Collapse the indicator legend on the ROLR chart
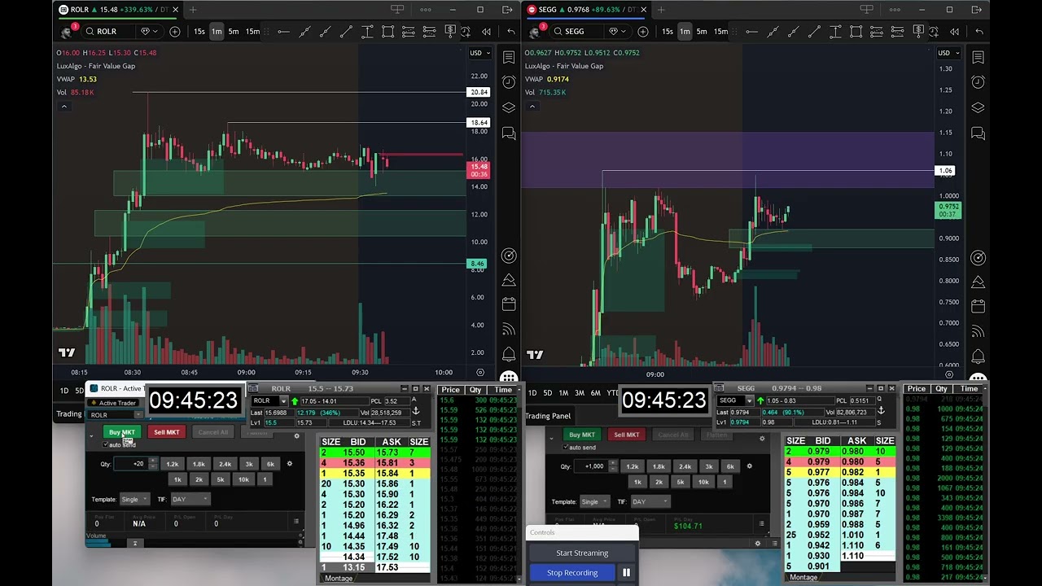 point(63,106)
